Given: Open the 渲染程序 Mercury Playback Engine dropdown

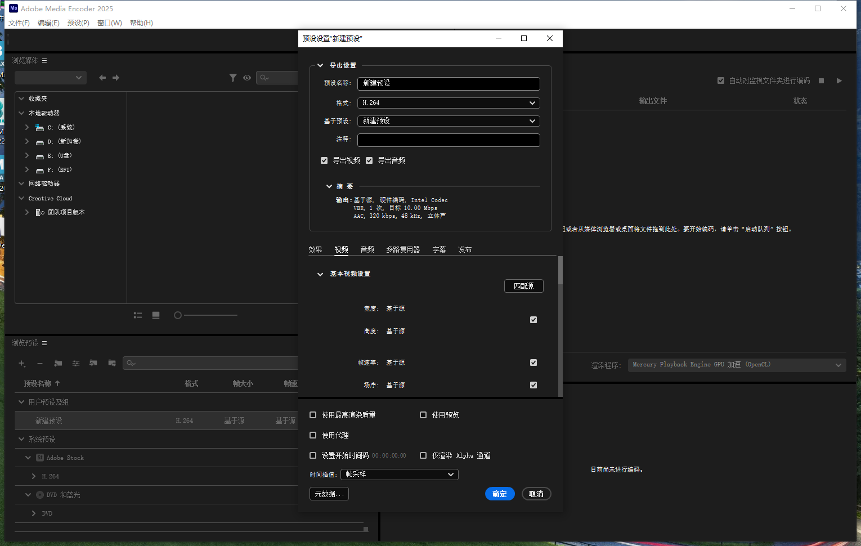Looking at the screenshot, I should tap(737, 365).
